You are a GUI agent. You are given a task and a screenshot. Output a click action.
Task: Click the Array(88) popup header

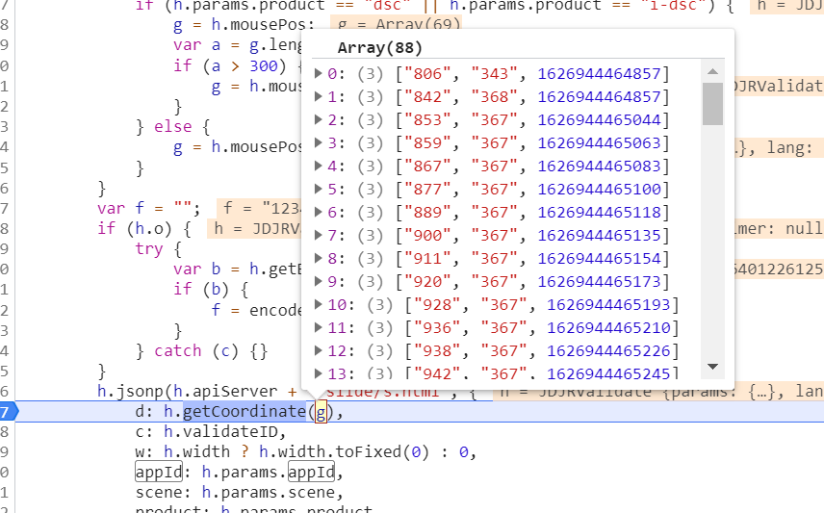click(379, 48)
